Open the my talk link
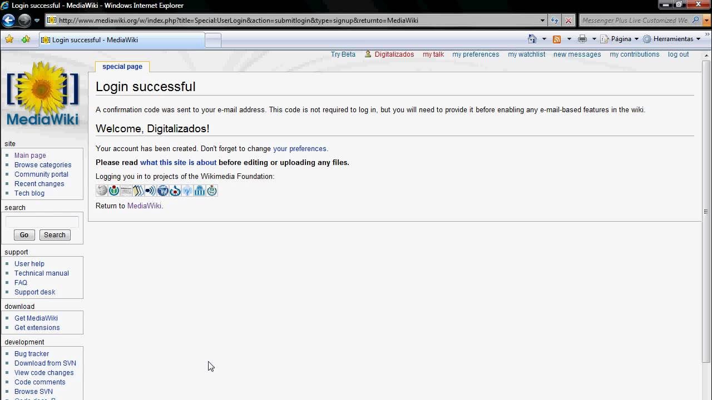The width and height of the screenshot is (712, 400). 433,54
